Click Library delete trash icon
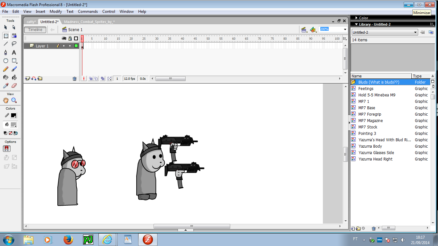 pos(374,228)
